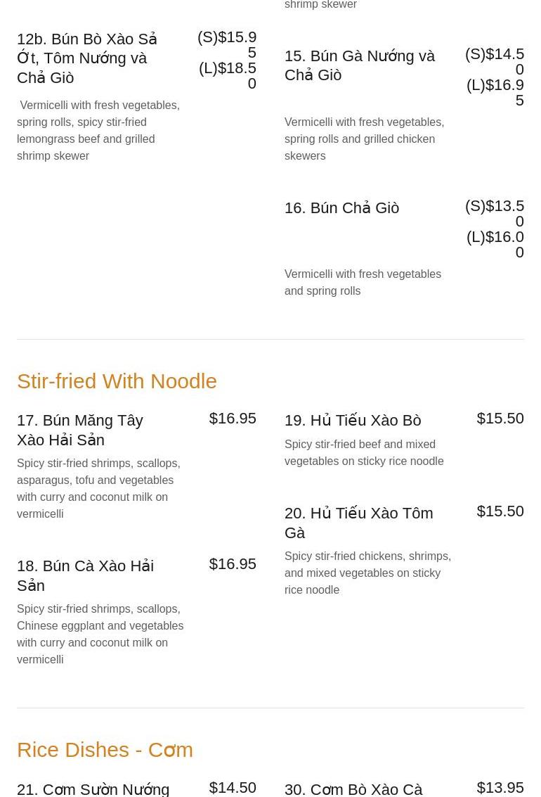
Task: Open 19. Hủ Tiếu Xào Bò item
Action: coord(353,421)
